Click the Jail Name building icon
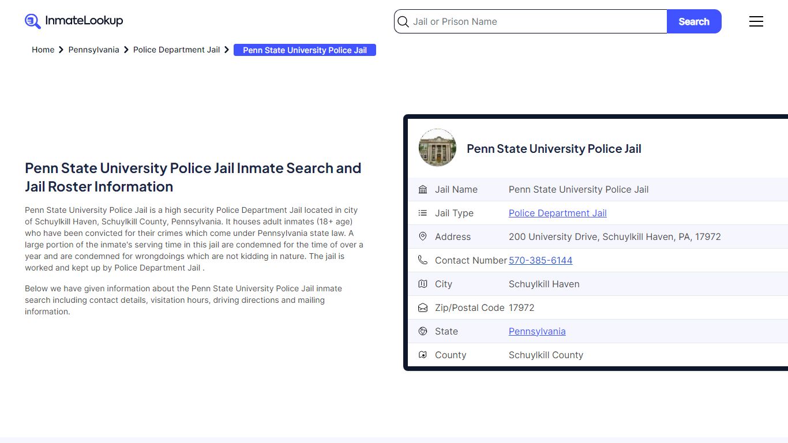788x443 pixels. tap(423, 189)
